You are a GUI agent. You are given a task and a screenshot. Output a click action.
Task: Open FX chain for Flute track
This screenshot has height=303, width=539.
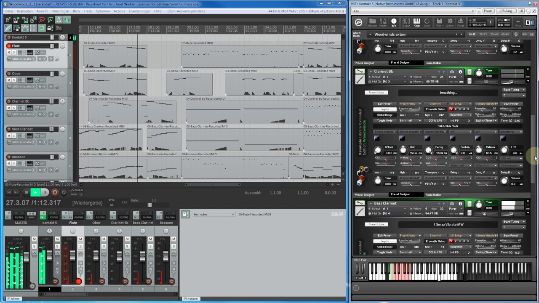click(x=21, y=52)
